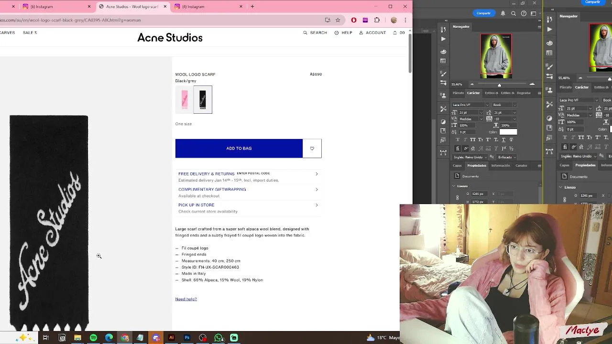Open font size 21 pt dropdown, left panel
This screenshot has width=612, height=344.
(x=481, y=112)
